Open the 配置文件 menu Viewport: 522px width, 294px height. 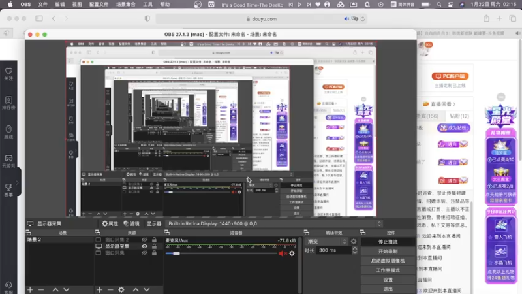pyautogui.click(x=99, y=5)
